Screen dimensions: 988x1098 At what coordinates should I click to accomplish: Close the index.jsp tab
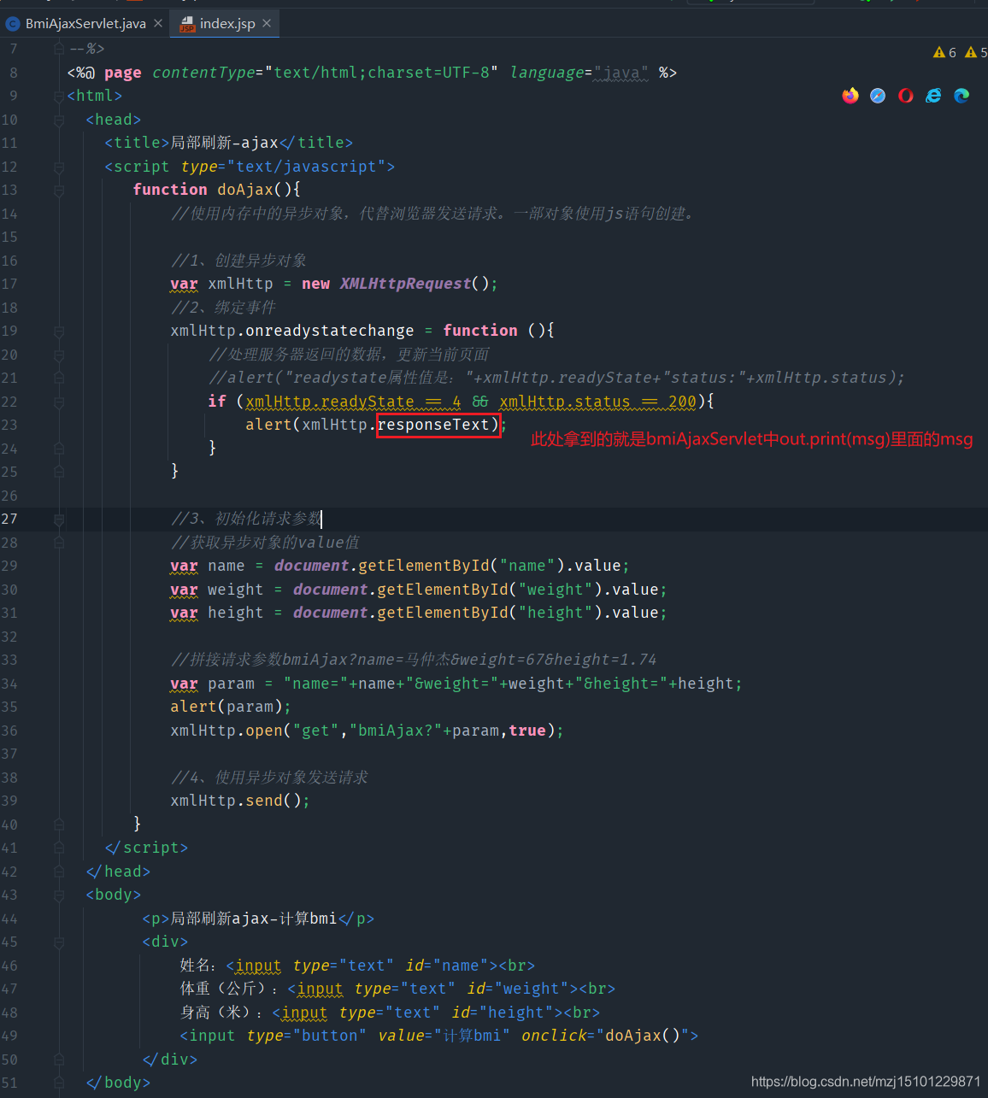pyautogui.click(x=267, y=24)
